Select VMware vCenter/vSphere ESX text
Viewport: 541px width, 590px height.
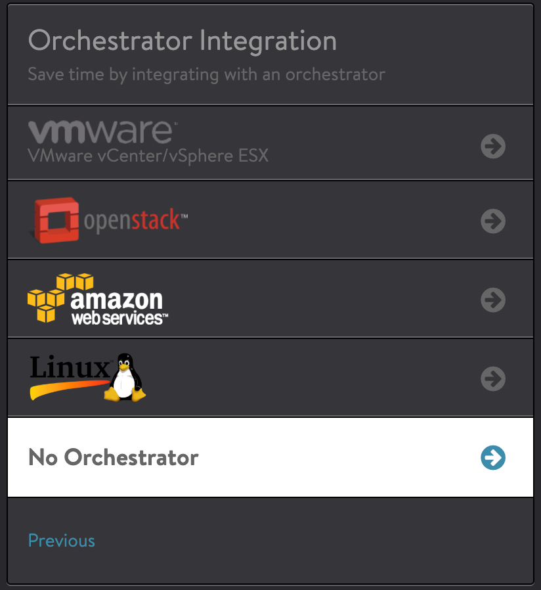pyautogui.click(x=148, y=156)
